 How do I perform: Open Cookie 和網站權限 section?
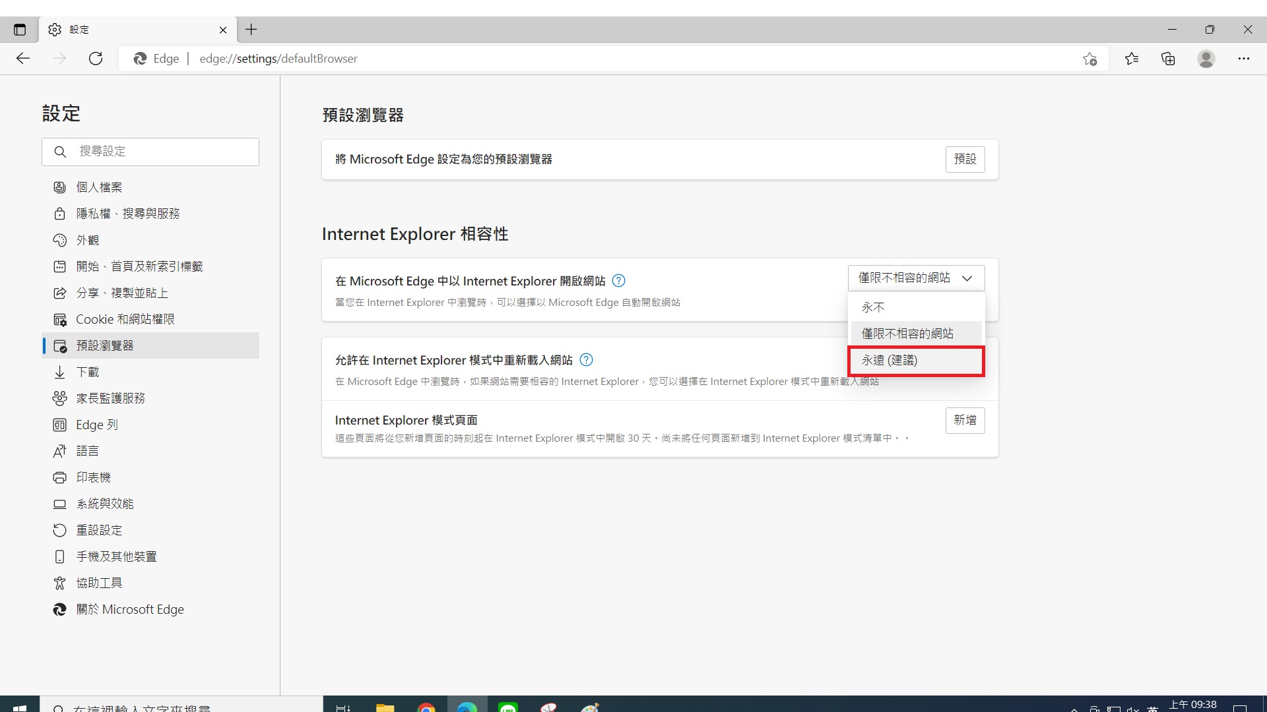click(x=150, y=319)
